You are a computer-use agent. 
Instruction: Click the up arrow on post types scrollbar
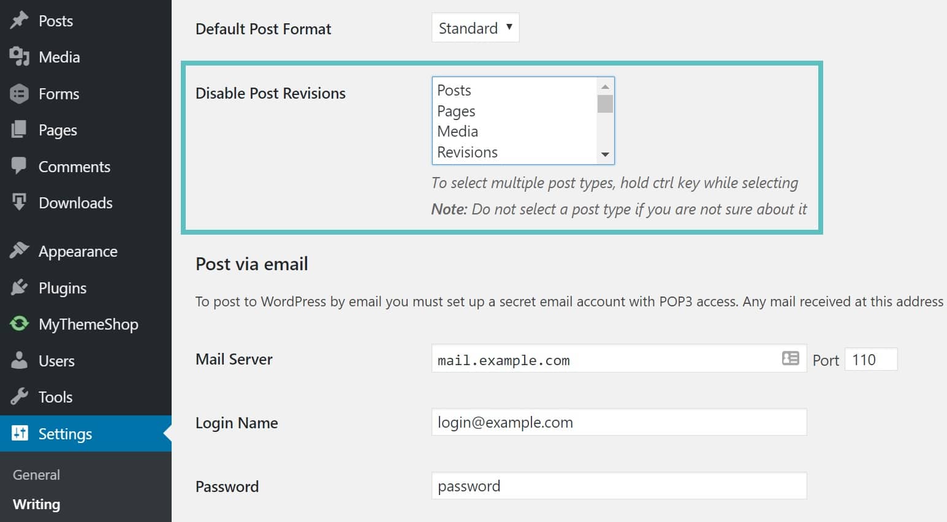point(606,86)
